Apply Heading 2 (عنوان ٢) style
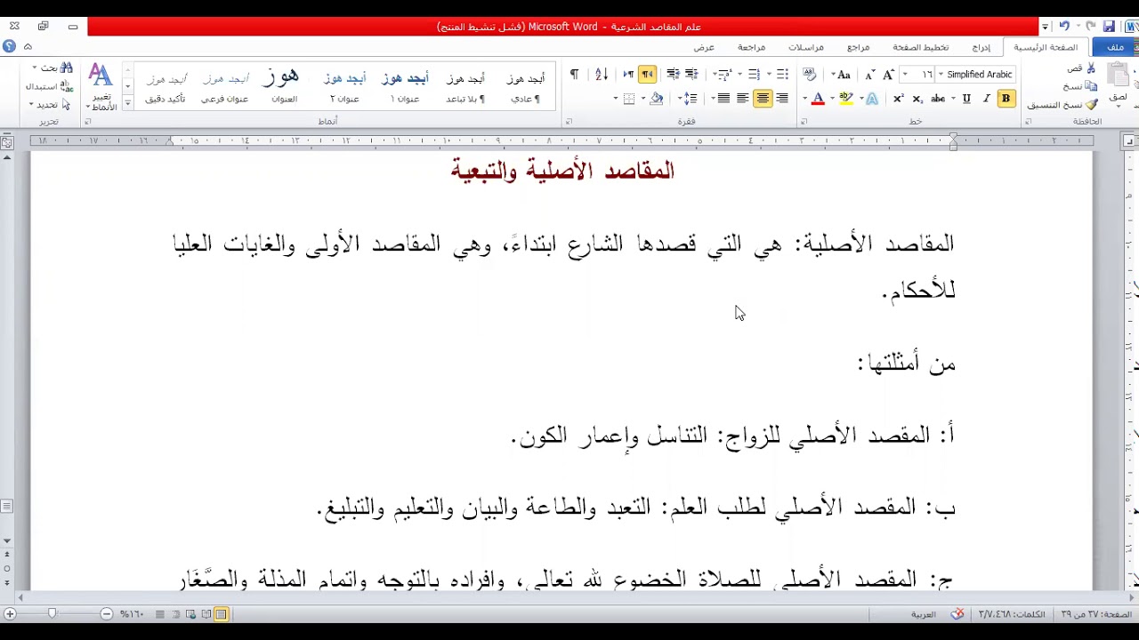 [x=344, y=87]
